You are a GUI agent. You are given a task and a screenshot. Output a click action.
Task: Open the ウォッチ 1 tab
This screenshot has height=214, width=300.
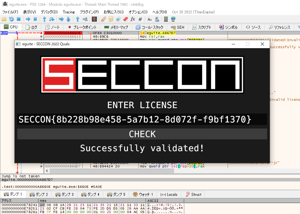tap(143, 194)
